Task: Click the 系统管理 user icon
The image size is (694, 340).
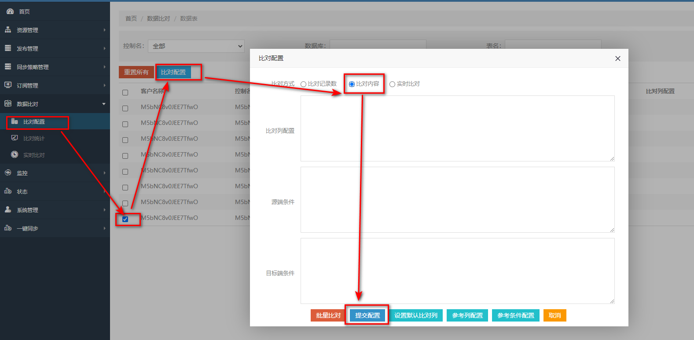Action: 8,210
